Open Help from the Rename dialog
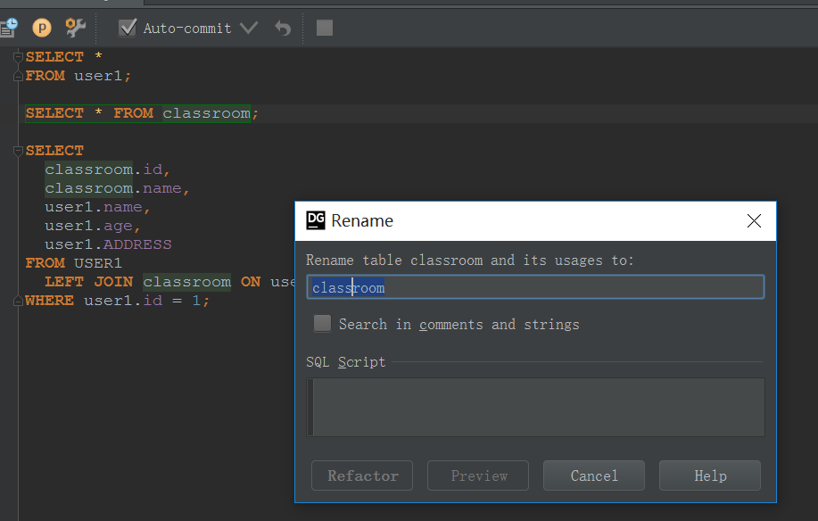This screenshot has height=521, width=818. pos(709,475)
